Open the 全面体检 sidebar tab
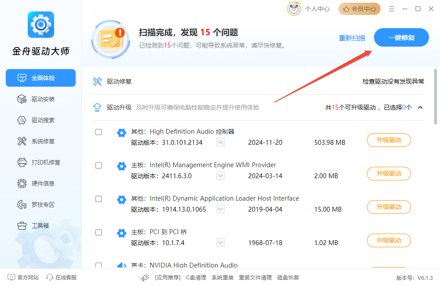Image resolution: width=440 pixels, height=286 pixels. click(40, 78)
